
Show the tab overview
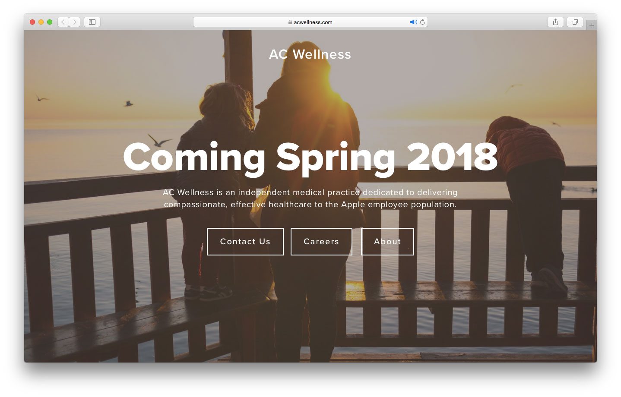[x=575, y=22]
